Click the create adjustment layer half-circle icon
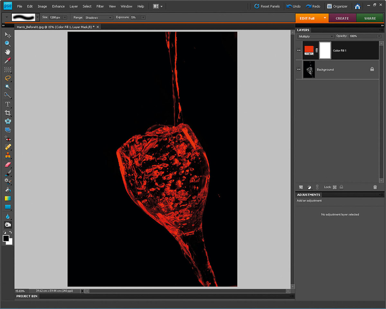The image size is (386, 309). (309, 187)
